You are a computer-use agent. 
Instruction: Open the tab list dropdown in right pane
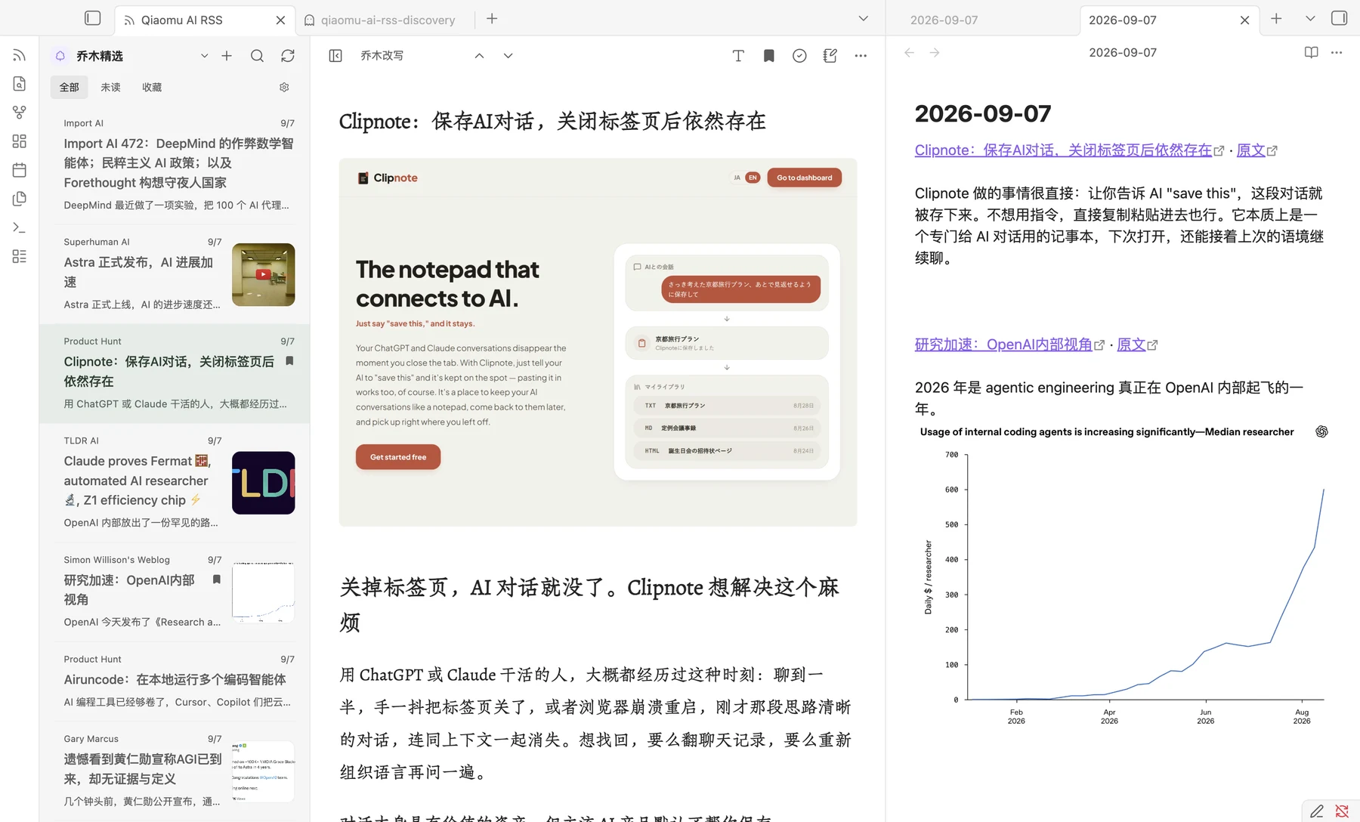pos(1310,19)
